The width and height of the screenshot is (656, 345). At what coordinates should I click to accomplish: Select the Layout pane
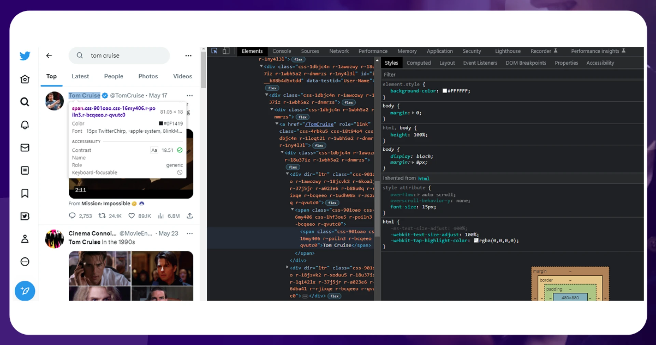click(447, 63)
